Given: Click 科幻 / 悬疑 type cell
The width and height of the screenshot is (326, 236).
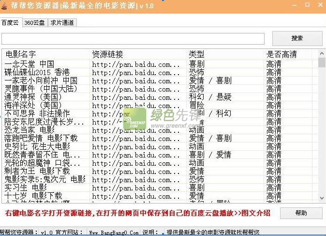Looking at the screenshot, I should click(210, 97).
